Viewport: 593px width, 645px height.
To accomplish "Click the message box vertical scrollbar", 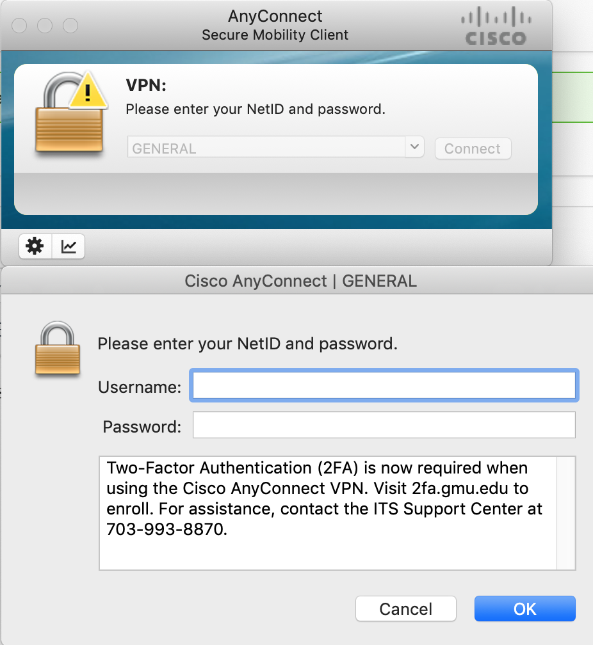I will [566, 512].
